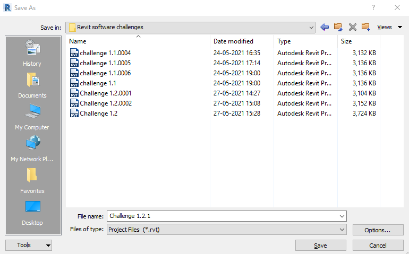Select file name Challenge 1.2.0001
This screenshot has width=409, height=254.
[x=106, y=93]
